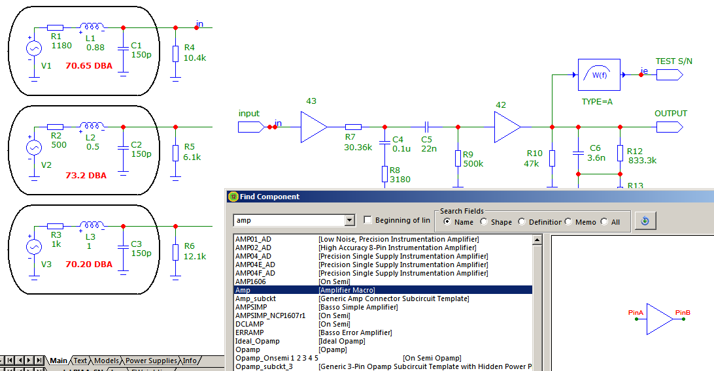Click the amp search text field
This screenshot has width=714, height=371.
click(x=289, y=221)
